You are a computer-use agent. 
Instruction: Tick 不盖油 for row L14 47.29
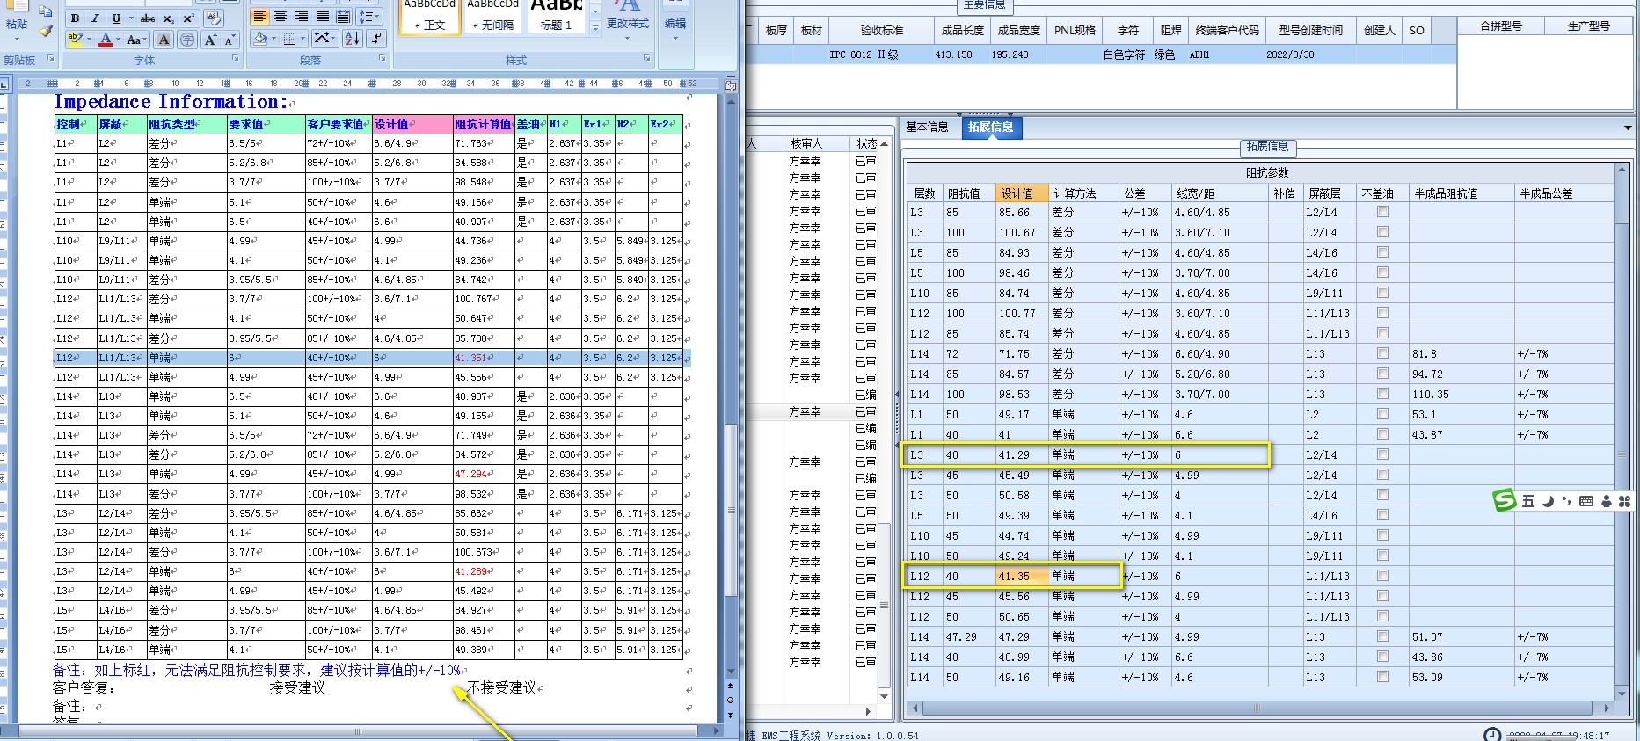click(x=1382, y=636)
